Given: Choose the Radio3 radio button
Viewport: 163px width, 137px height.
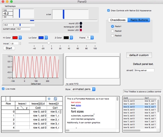Looking at the screenshot, I should [112, 36].
